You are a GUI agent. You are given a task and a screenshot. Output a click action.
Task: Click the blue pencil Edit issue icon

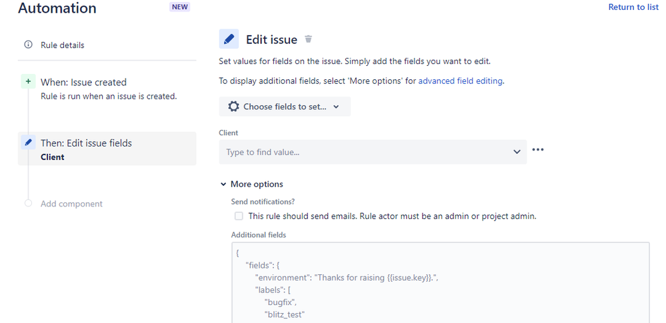pyautogui.click(x=229, y=39)
